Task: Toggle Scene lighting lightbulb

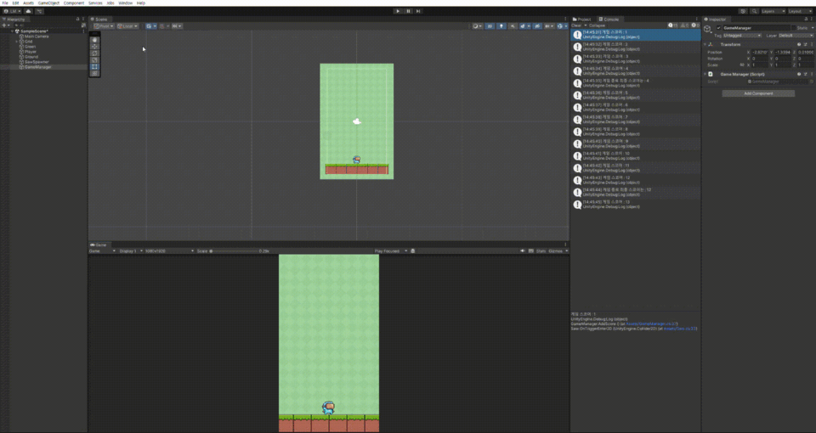Action: coord(501,26)
